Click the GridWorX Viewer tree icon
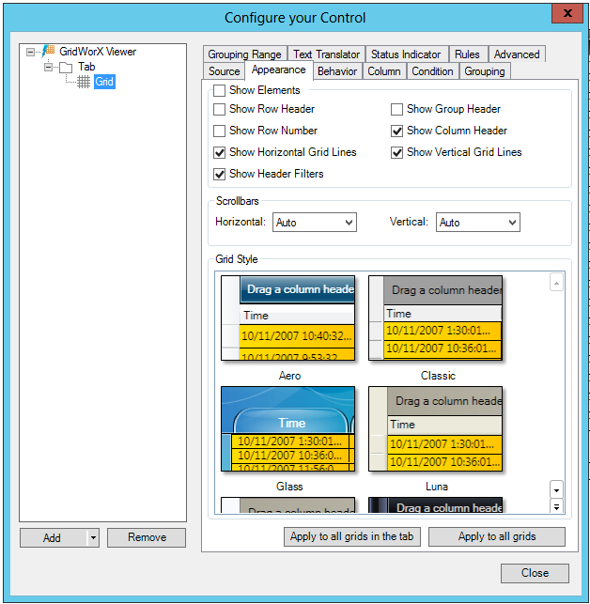This screenshot has width=590, height=604. (48, 53)
